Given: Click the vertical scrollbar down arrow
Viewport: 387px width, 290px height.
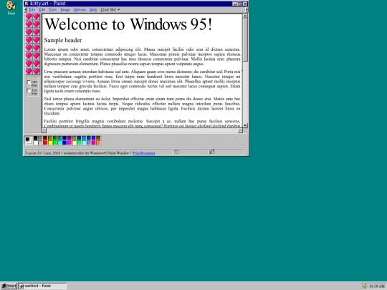Looking at the screenshot, I should click(x=245, y=125).
